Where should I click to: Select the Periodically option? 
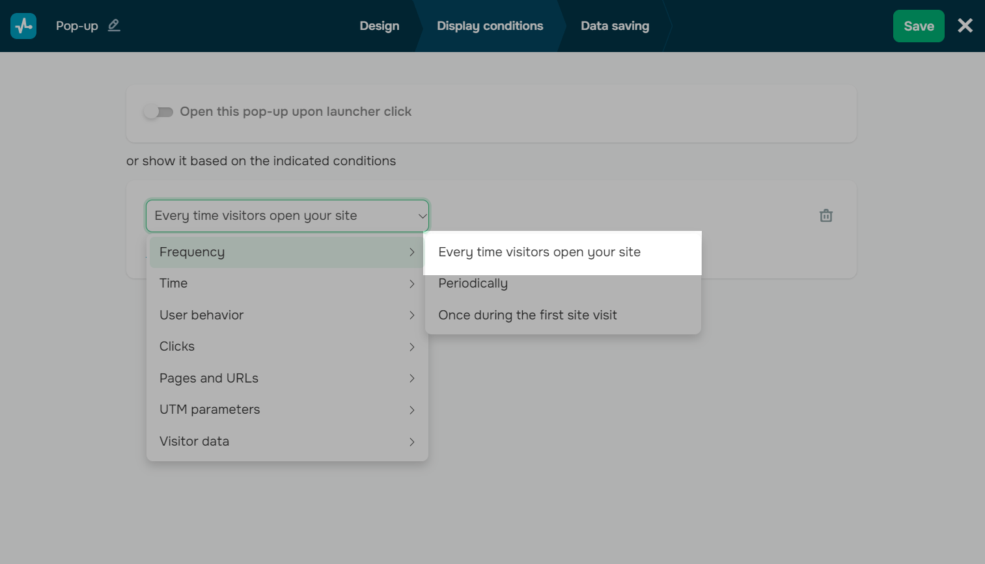473,284
